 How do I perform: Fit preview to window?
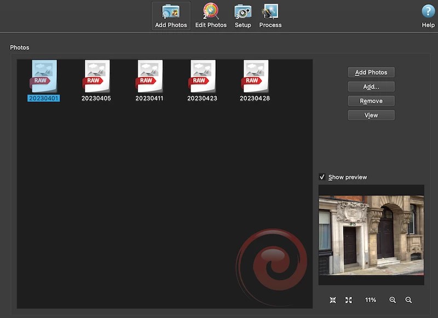tap(332, 299)
